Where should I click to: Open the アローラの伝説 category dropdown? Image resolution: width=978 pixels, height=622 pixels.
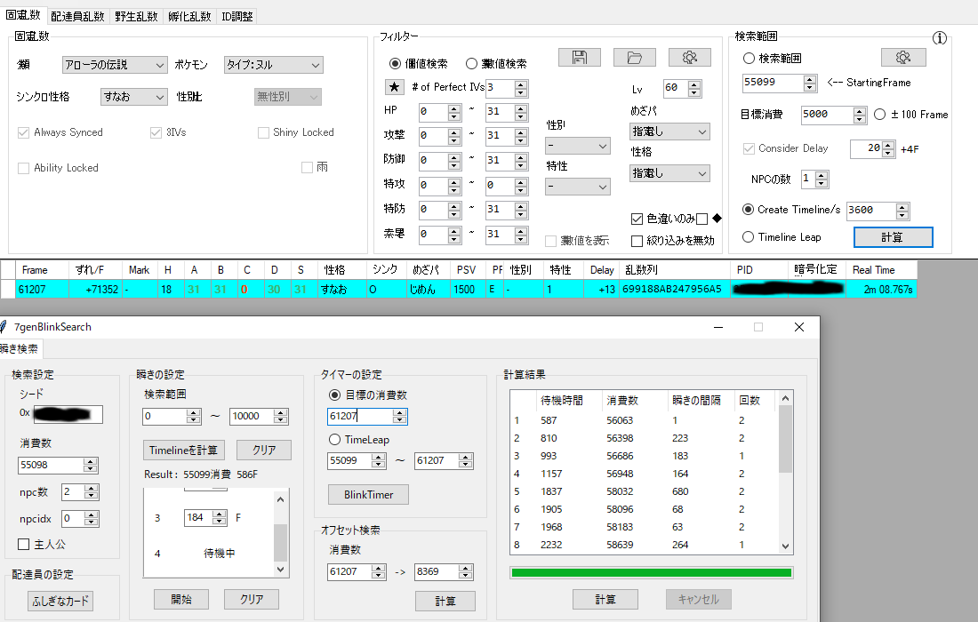tap(115, 65)
